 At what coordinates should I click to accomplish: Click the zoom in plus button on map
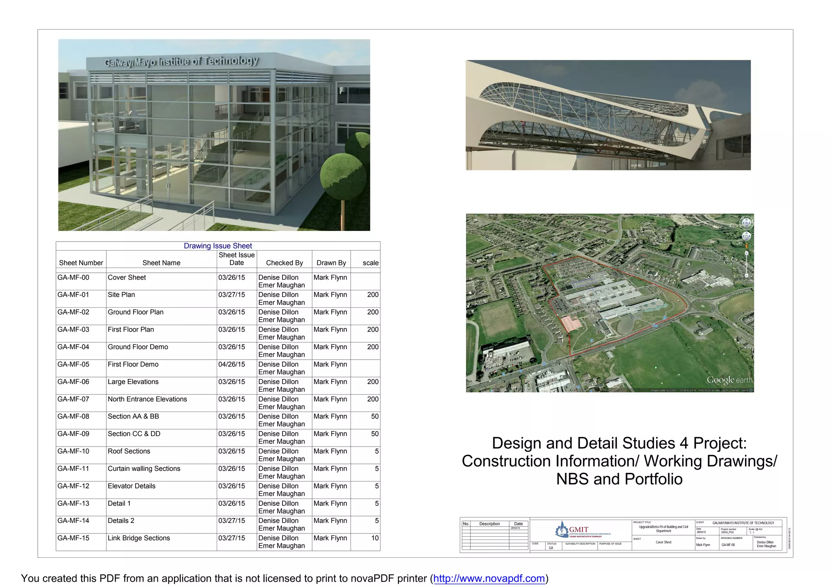pos(747,253)
